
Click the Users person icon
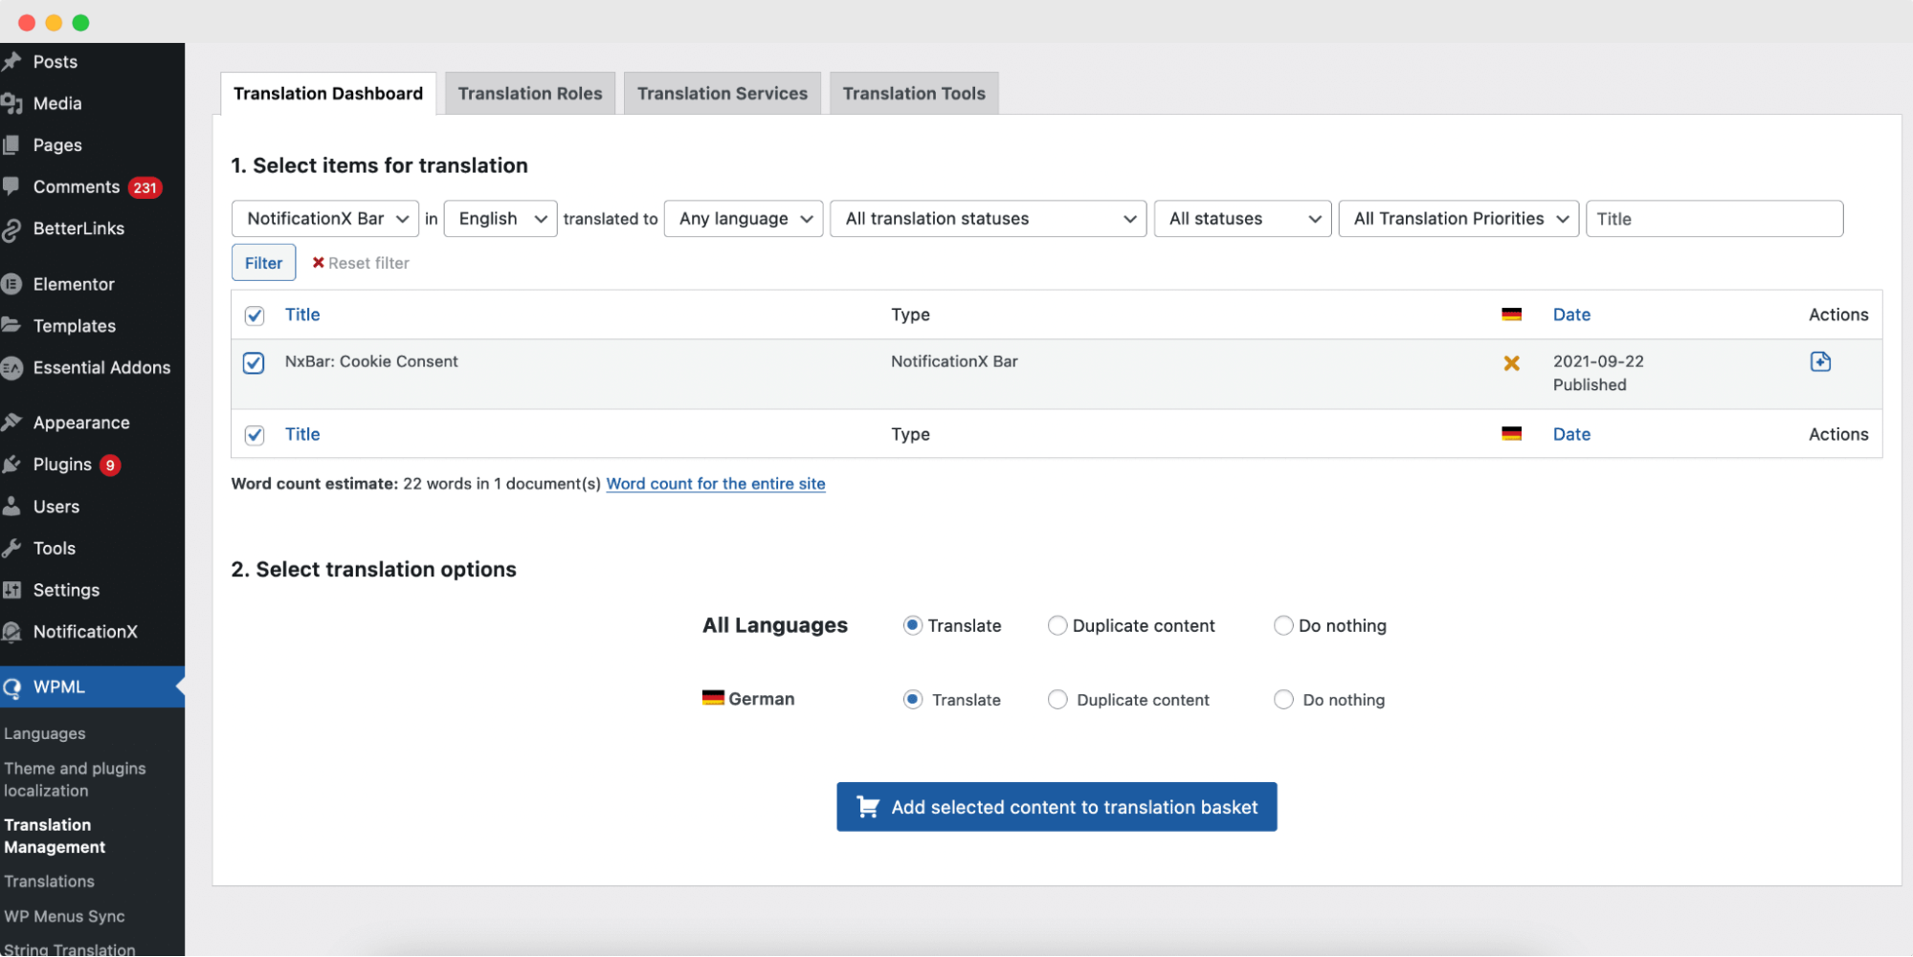tap(11, 507)
